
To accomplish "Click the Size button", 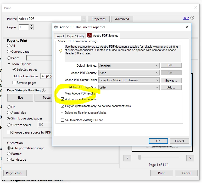I will (20, 98).
